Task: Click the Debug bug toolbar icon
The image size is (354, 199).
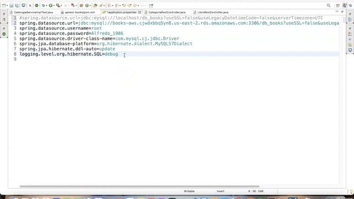Action: tap(43, 6)
